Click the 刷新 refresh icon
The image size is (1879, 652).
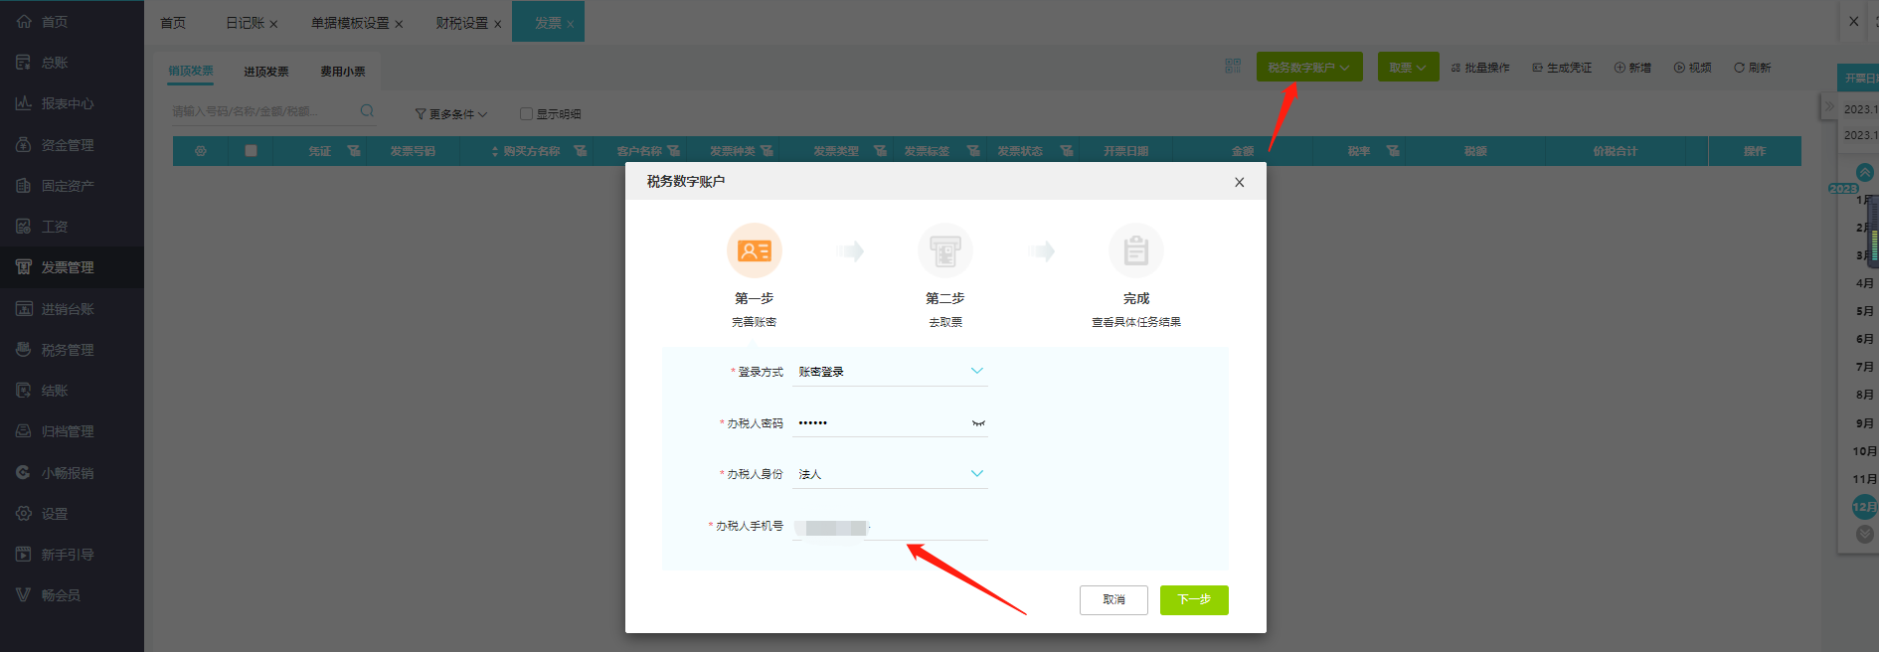point(1740,68)
